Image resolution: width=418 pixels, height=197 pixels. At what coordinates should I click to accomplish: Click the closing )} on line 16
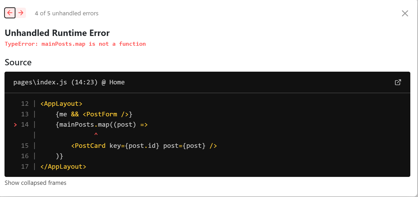[59, 156]
